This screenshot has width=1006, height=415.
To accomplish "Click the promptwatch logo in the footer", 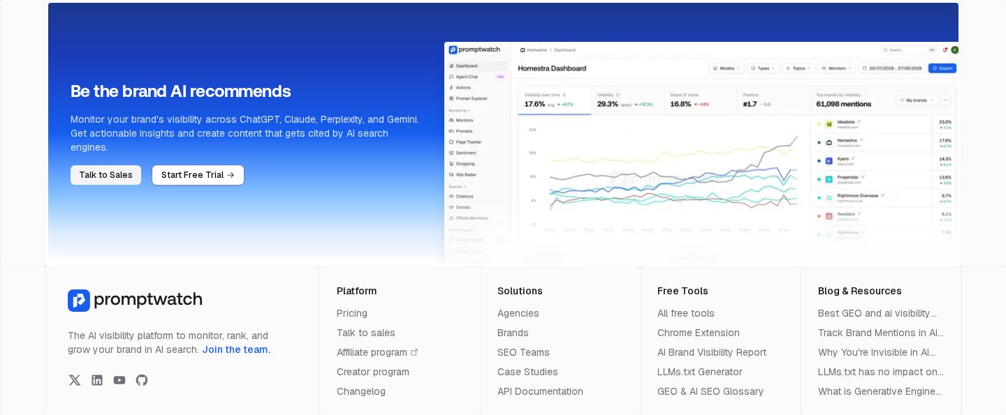I will click(135, 301).
